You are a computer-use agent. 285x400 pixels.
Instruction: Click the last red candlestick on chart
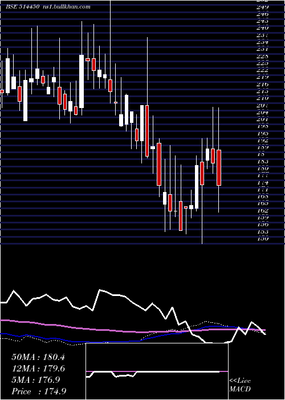[x=219, y=167]
